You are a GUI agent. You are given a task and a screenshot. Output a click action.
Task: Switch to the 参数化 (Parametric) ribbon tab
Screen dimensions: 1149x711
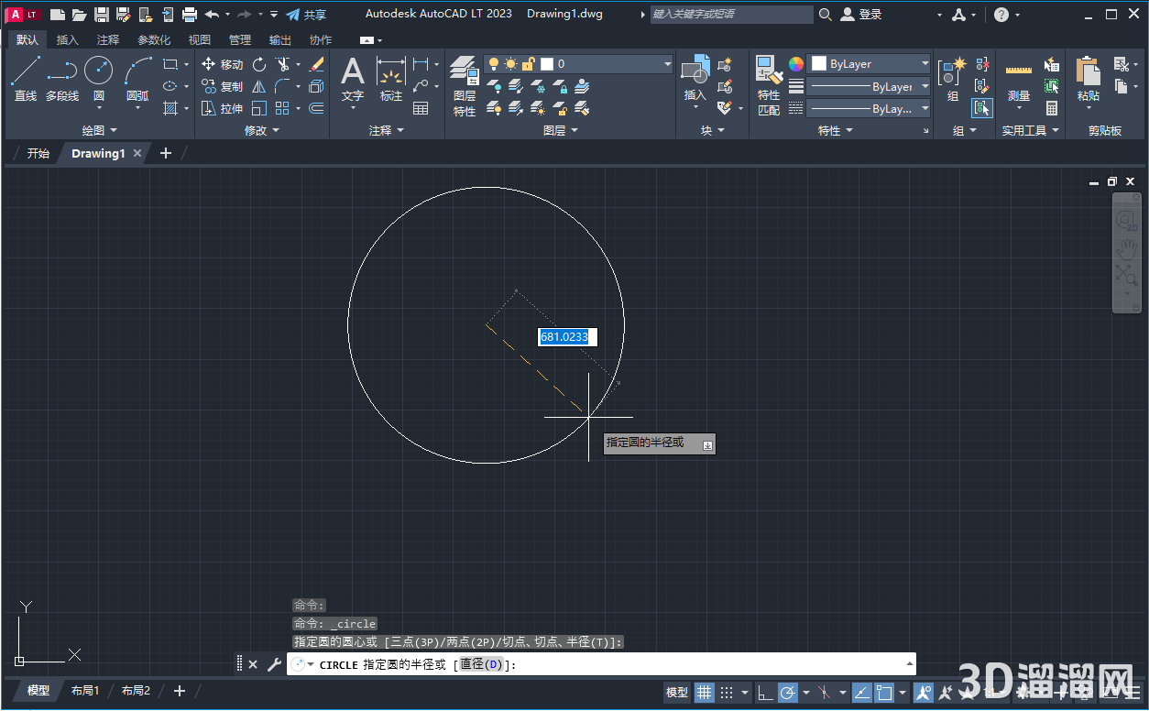click(154, 40)
